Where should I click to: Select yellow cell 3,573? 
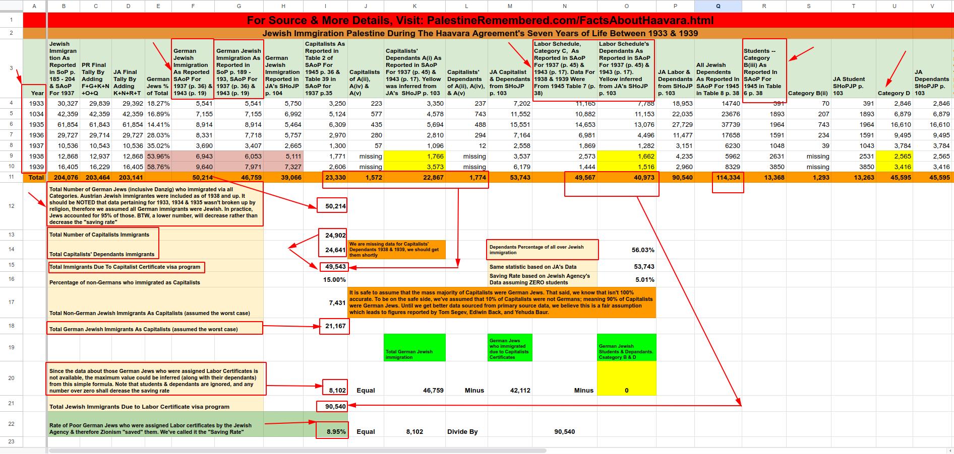[x=414, y=167]
